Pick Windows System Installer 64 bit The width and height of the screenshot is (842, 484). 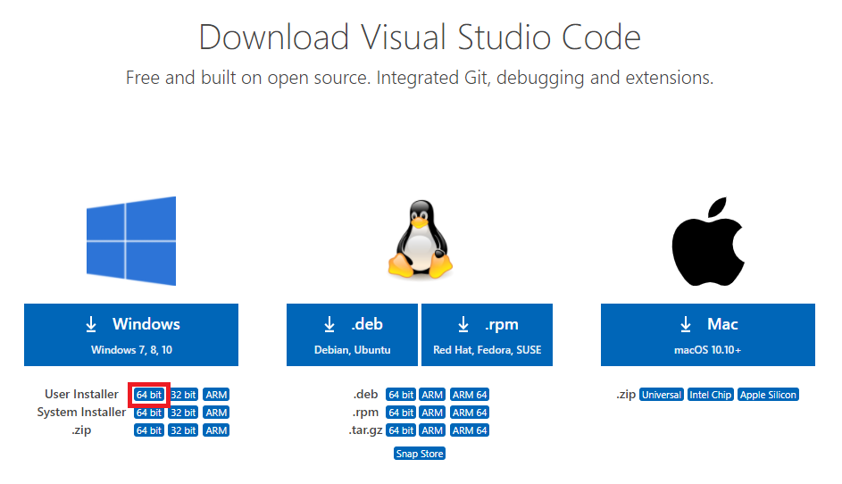coord(149,413)
